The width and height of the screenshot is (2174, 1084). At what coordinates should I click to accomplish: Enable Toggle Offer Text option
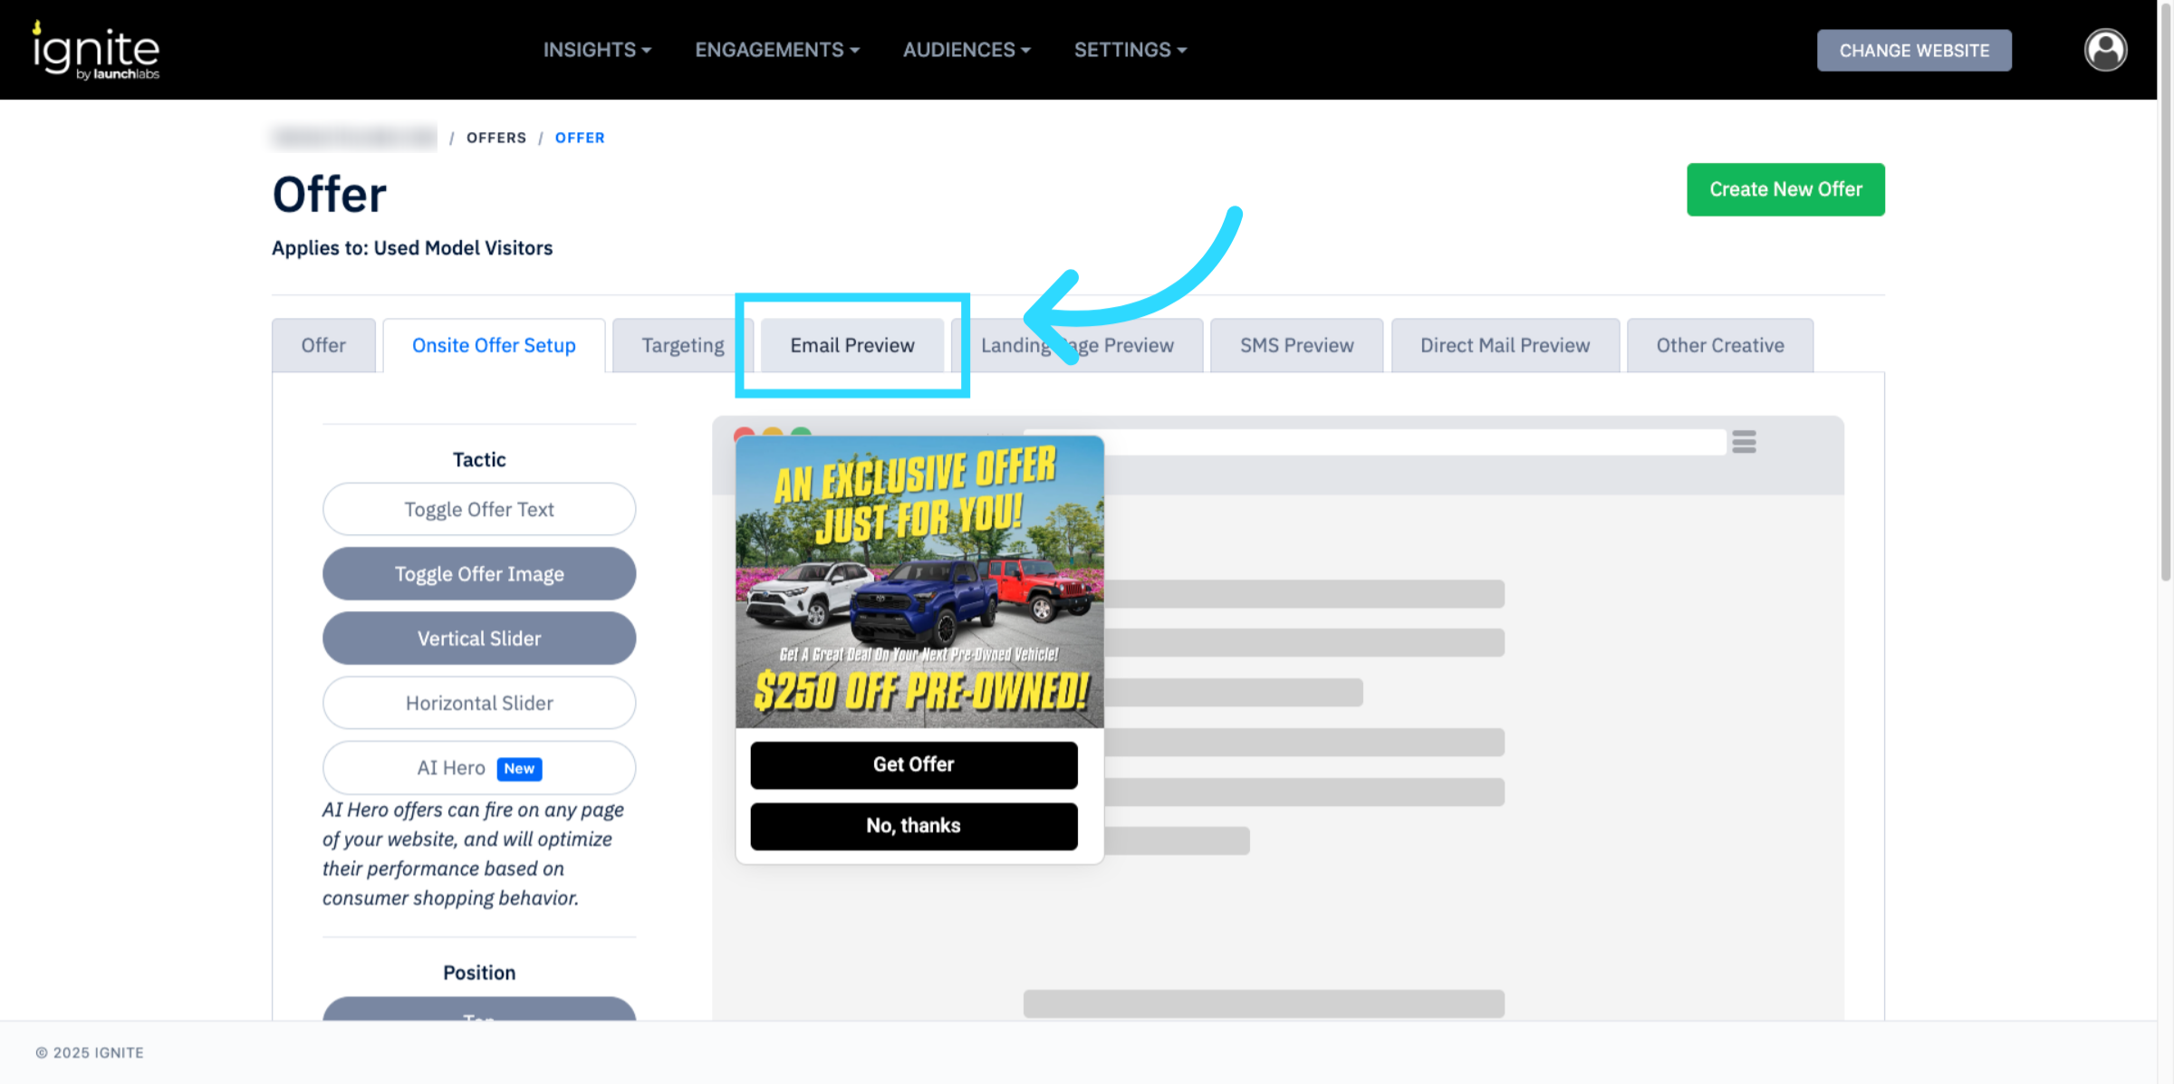click(x=479, y=509)
